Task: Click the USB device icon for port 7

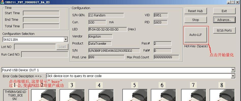Action: click(193, 95)
